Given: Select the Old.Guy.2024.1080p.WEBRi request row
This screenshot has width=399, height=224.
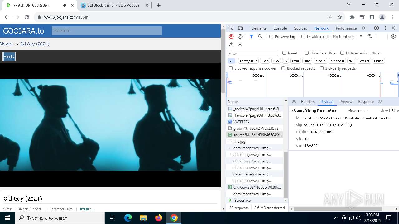Looking at the screenshot, I should click(255, 187).
